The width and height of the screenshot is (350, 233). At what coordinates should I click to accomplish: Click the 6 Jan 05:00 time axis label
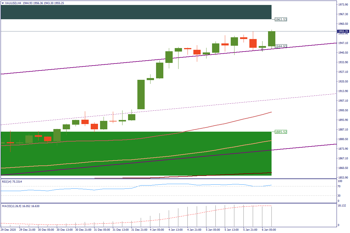(268, 230)
